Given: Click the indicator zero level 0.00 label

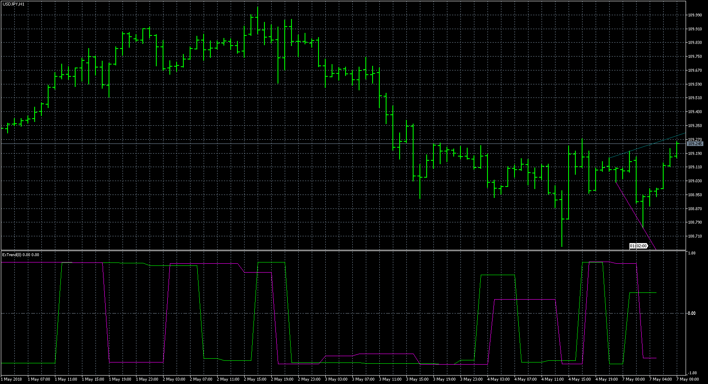Looking at the screenshot, I should [x=692, y=313].
